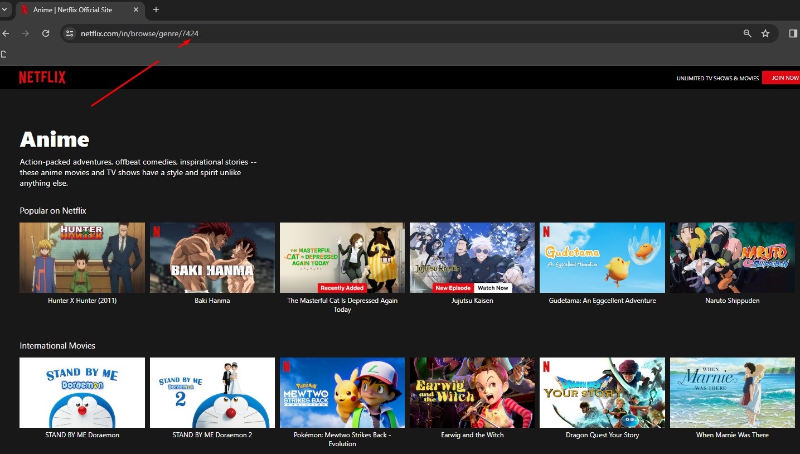Image resolution: width=800 pixels, height=454 pixels.
Task: Open the browser side panel icon
Action: pyautogui.click(x=793, y=33)
